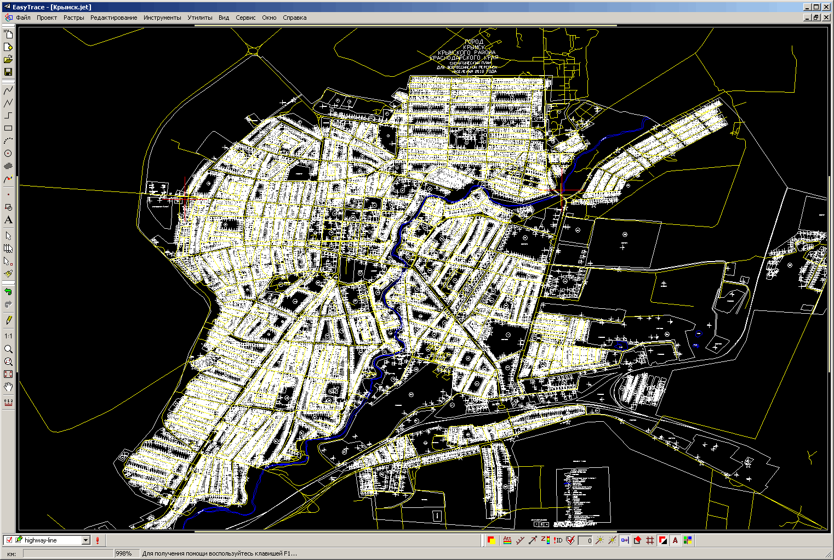Expand the highway-line layer dropdown
Screen dimensions: 834x560
tap(85, 540)
